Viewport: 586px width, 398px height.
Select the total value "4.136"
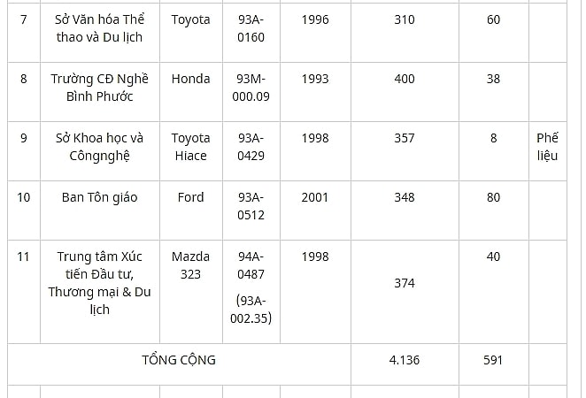pyautogui.click(x=405, y=360)
